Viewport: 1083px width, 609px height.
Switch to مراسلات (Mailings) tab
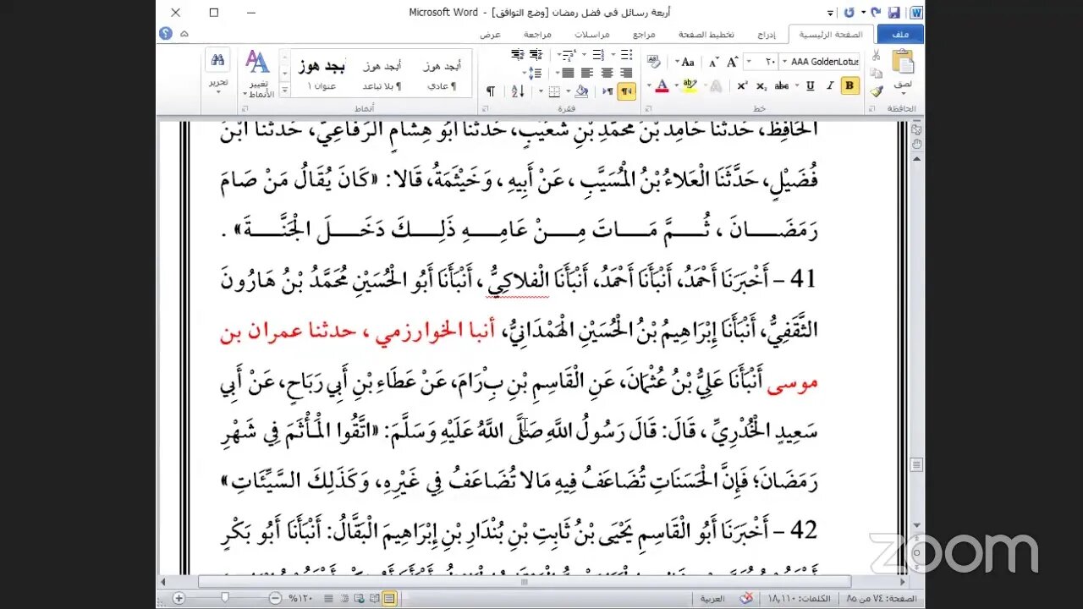(x=591, y=35)
